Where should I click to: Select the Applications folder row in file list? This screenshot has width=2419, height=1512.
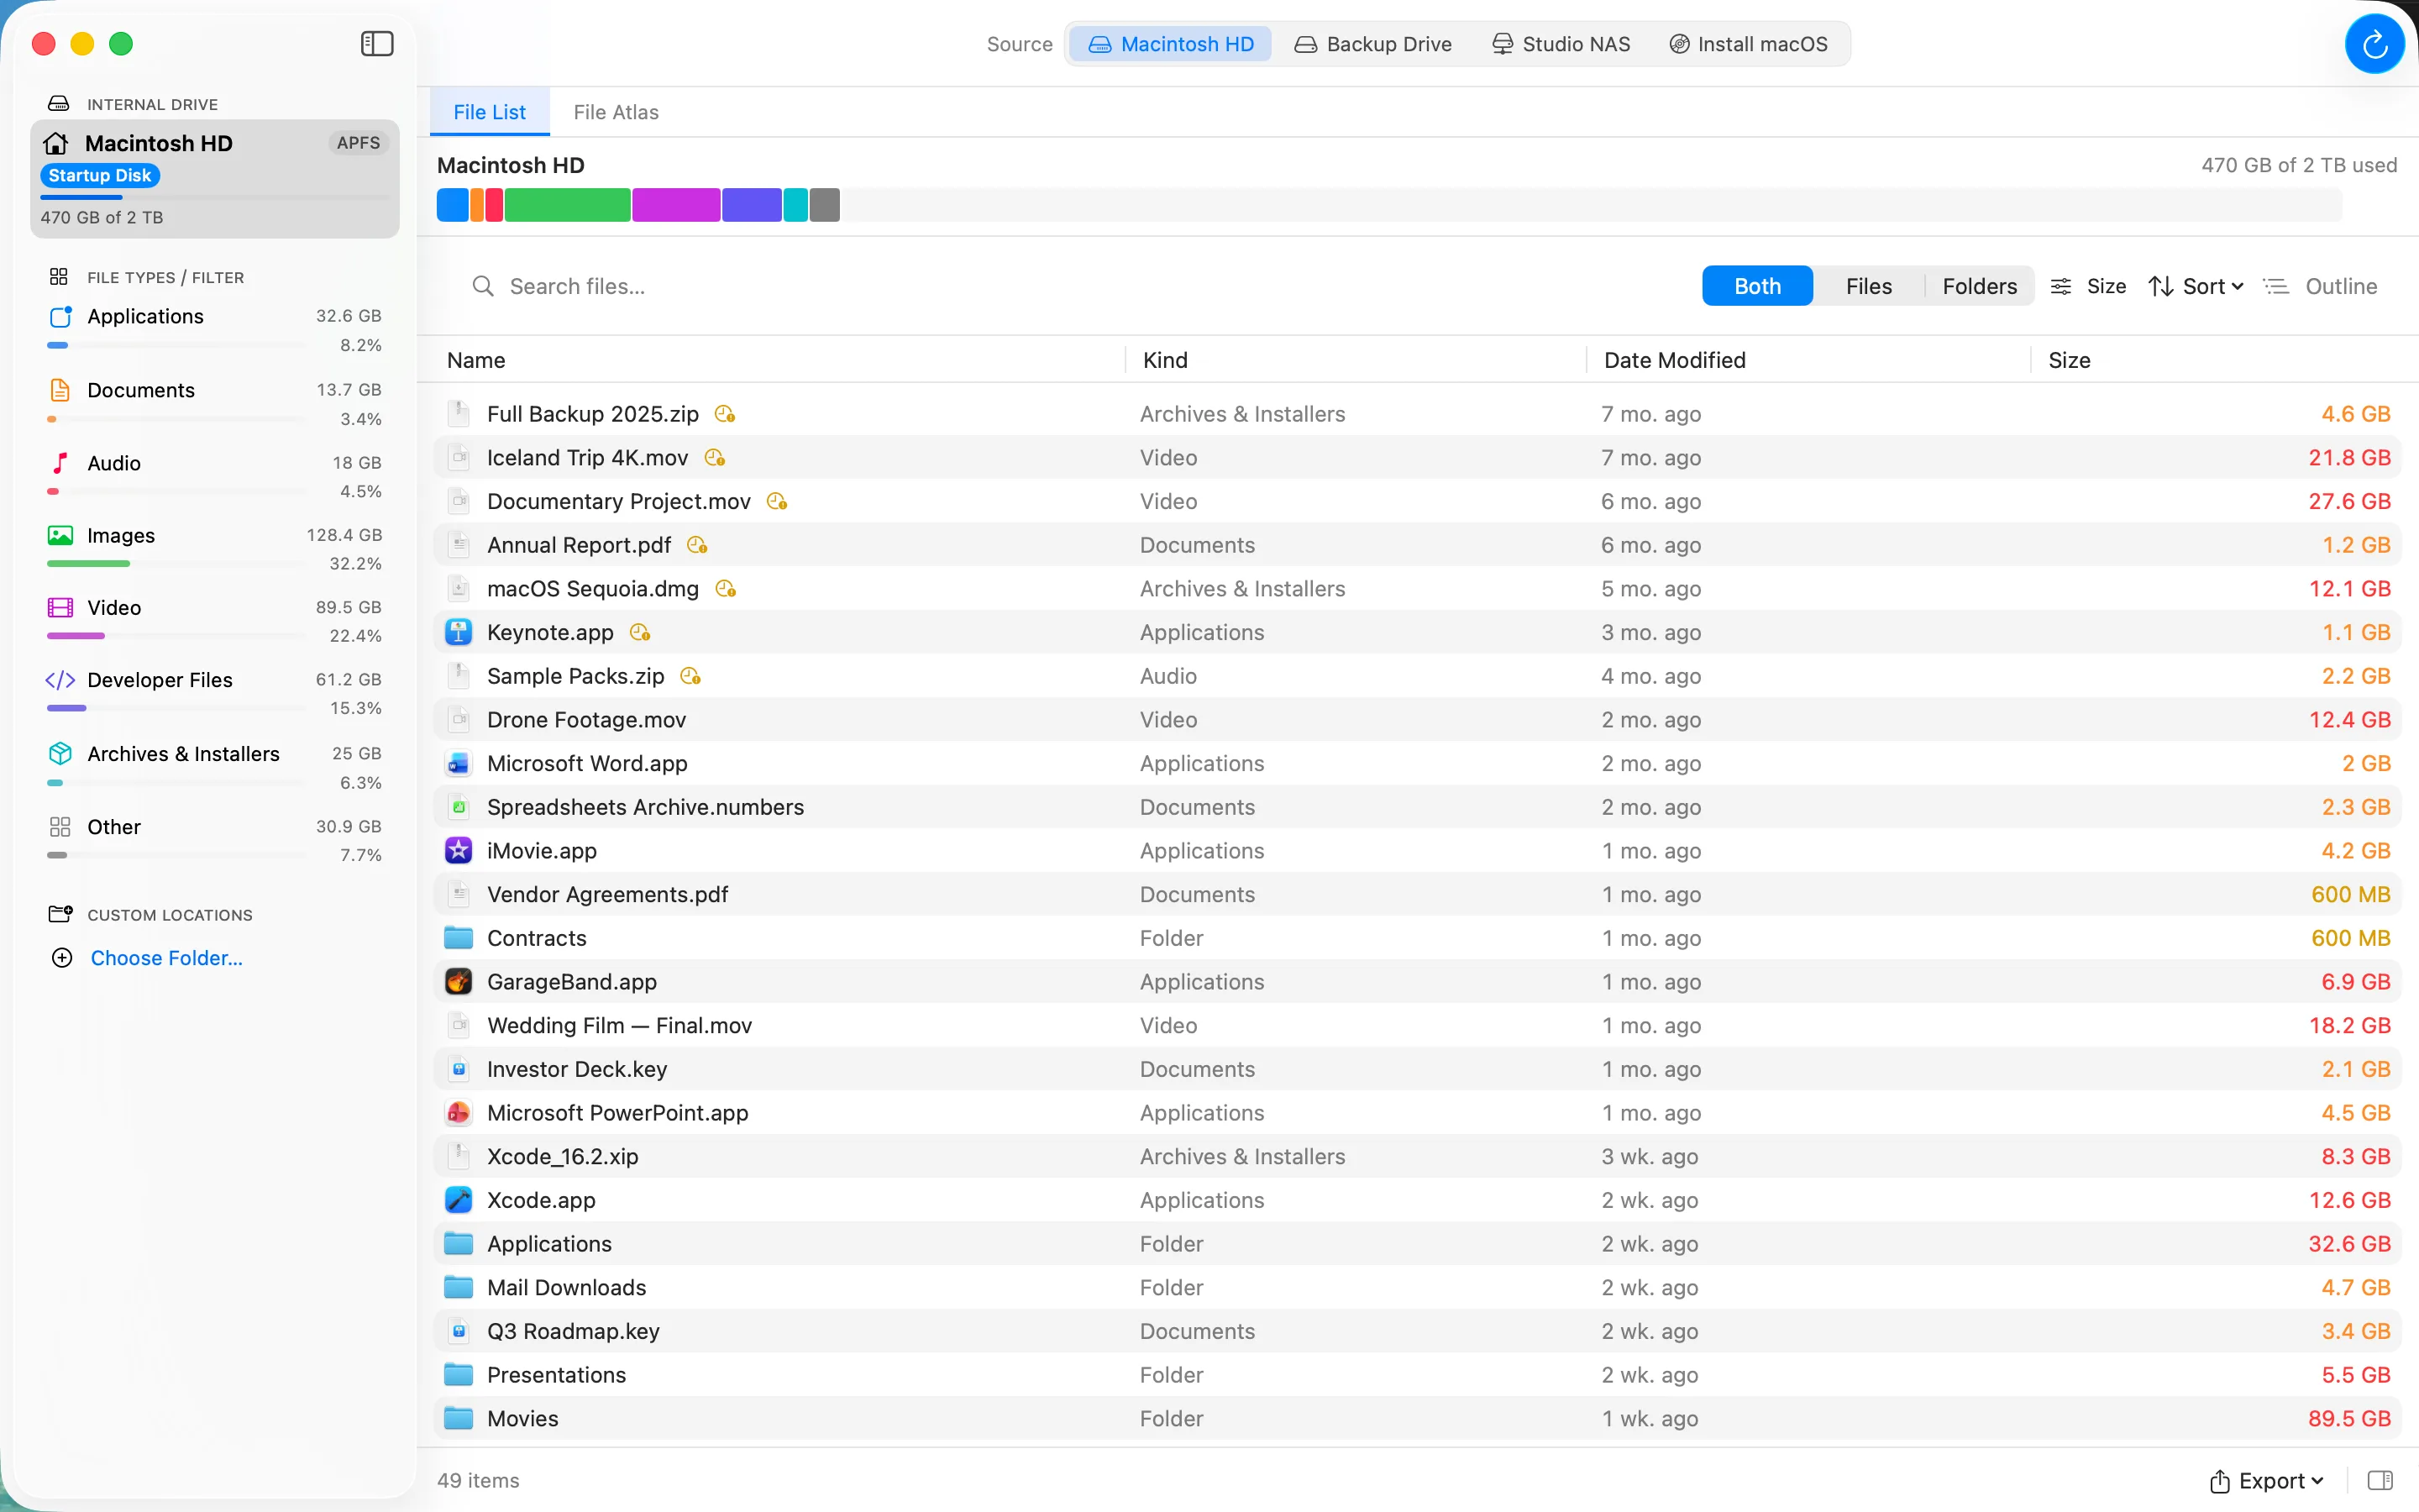pyautogui.click(x=1418, y=1244)
